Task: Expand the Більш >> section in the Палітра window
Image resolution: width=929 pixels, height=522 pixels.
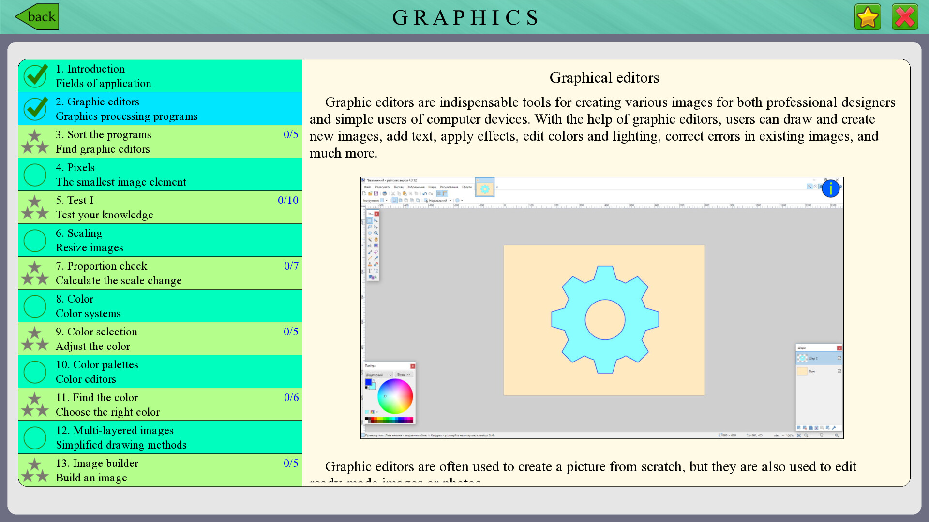Action: 404,374
